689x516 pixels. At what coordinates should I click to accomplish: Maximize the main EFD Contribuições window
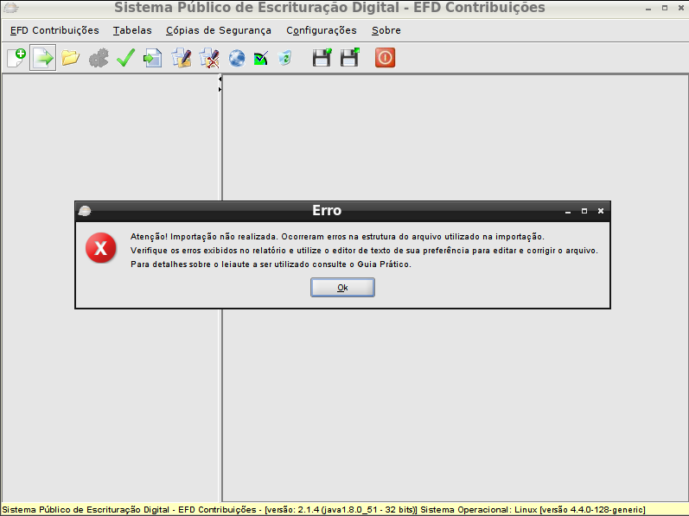[665, 8]
